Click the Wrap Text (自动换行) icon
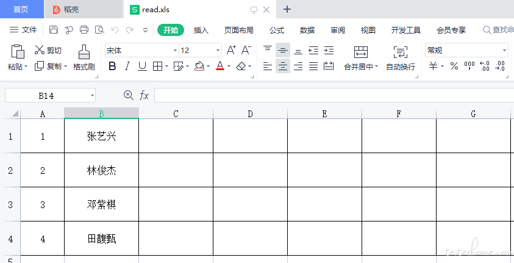 (400, 52)
